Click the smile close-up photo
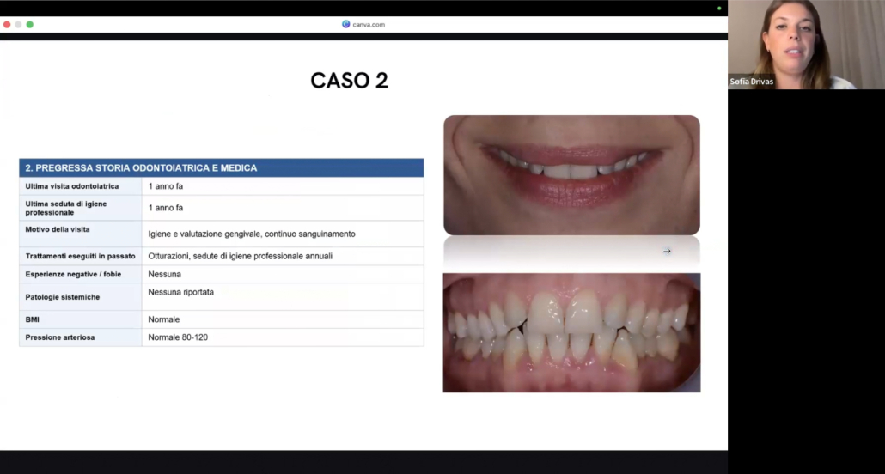This screenshot has width=885, height=474. click(571, 175)
